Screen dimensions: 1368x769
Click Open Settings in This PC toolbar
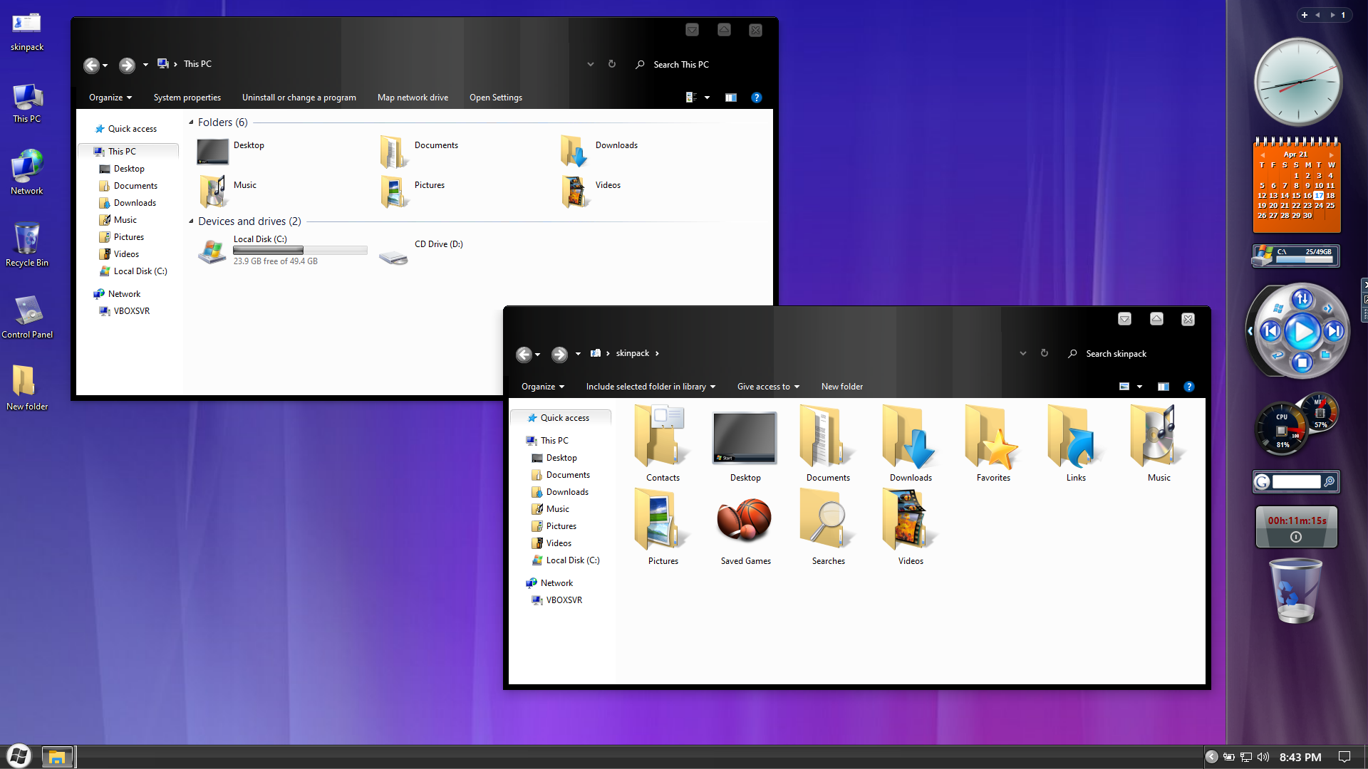point(496,98)
